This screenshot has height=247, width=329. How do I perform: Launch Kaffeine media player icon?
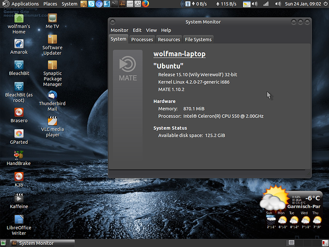(x=19, y=198)
